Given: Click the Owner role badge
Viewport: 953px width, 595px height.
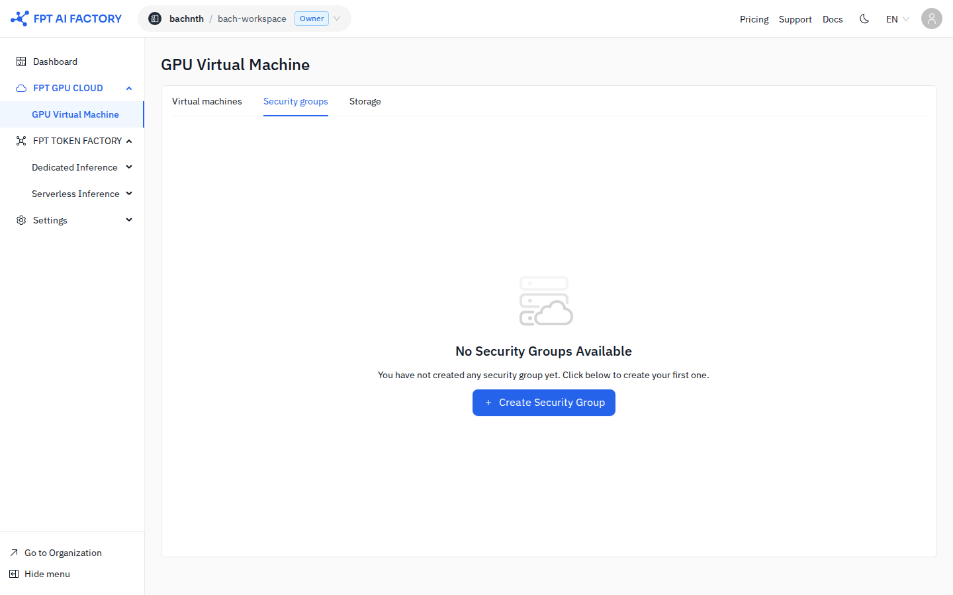Looking at the screenshot, I should pyautogui.click(x=312, y=19).
